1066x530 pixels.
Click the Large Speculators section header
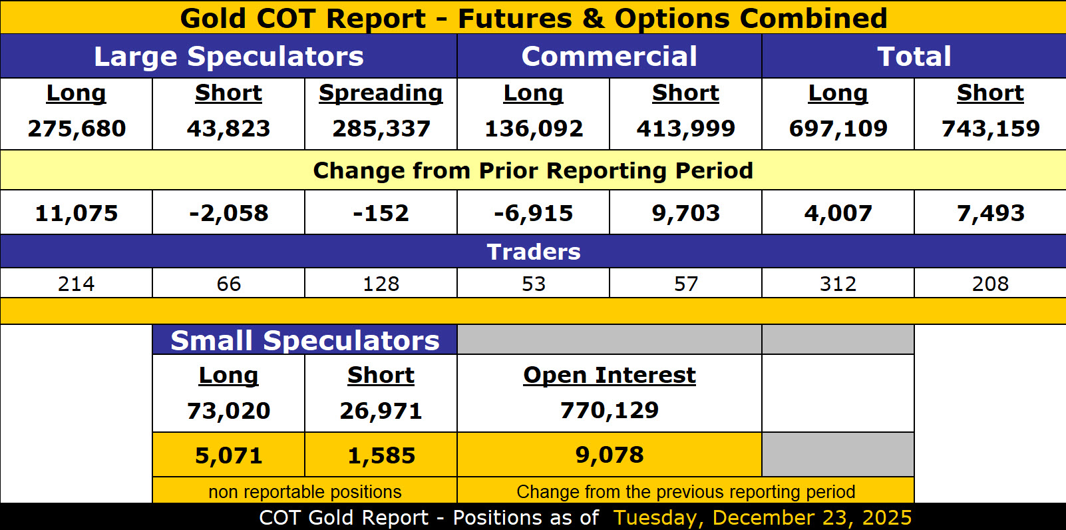tap(228, 57)
